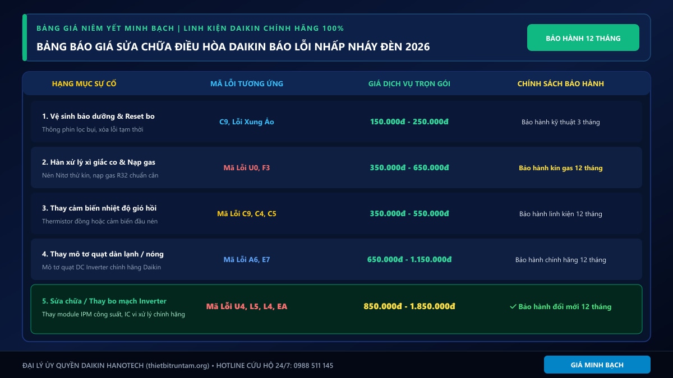The image size is (673, 378).
Task: Click Bảo hành kín gas 12 tháng
Action: point(561,167)
